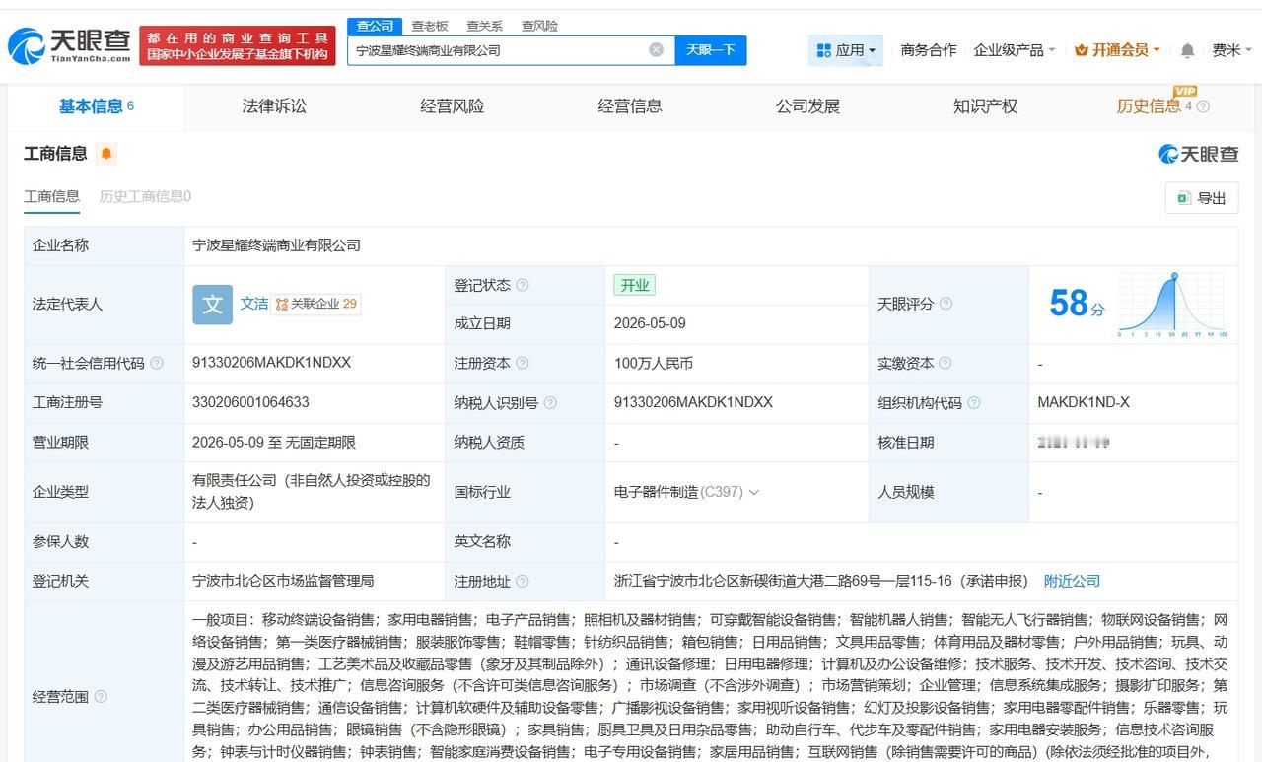Click the help icon next to 统一社会信用代码
This screenshot has height=762, width=1262.
tap(156, 363)
